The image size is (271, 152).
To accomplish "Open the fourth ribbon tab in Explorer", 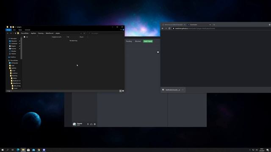I will click(x=28, y=30).
